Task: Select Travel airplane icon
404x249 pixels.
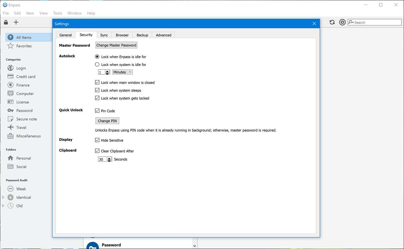Action: (x=10, y=127)
